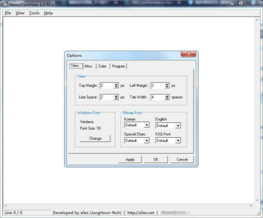Open the KSG Font dropdown
Viewport: 263px width, 218px height.
coord(178,141)
